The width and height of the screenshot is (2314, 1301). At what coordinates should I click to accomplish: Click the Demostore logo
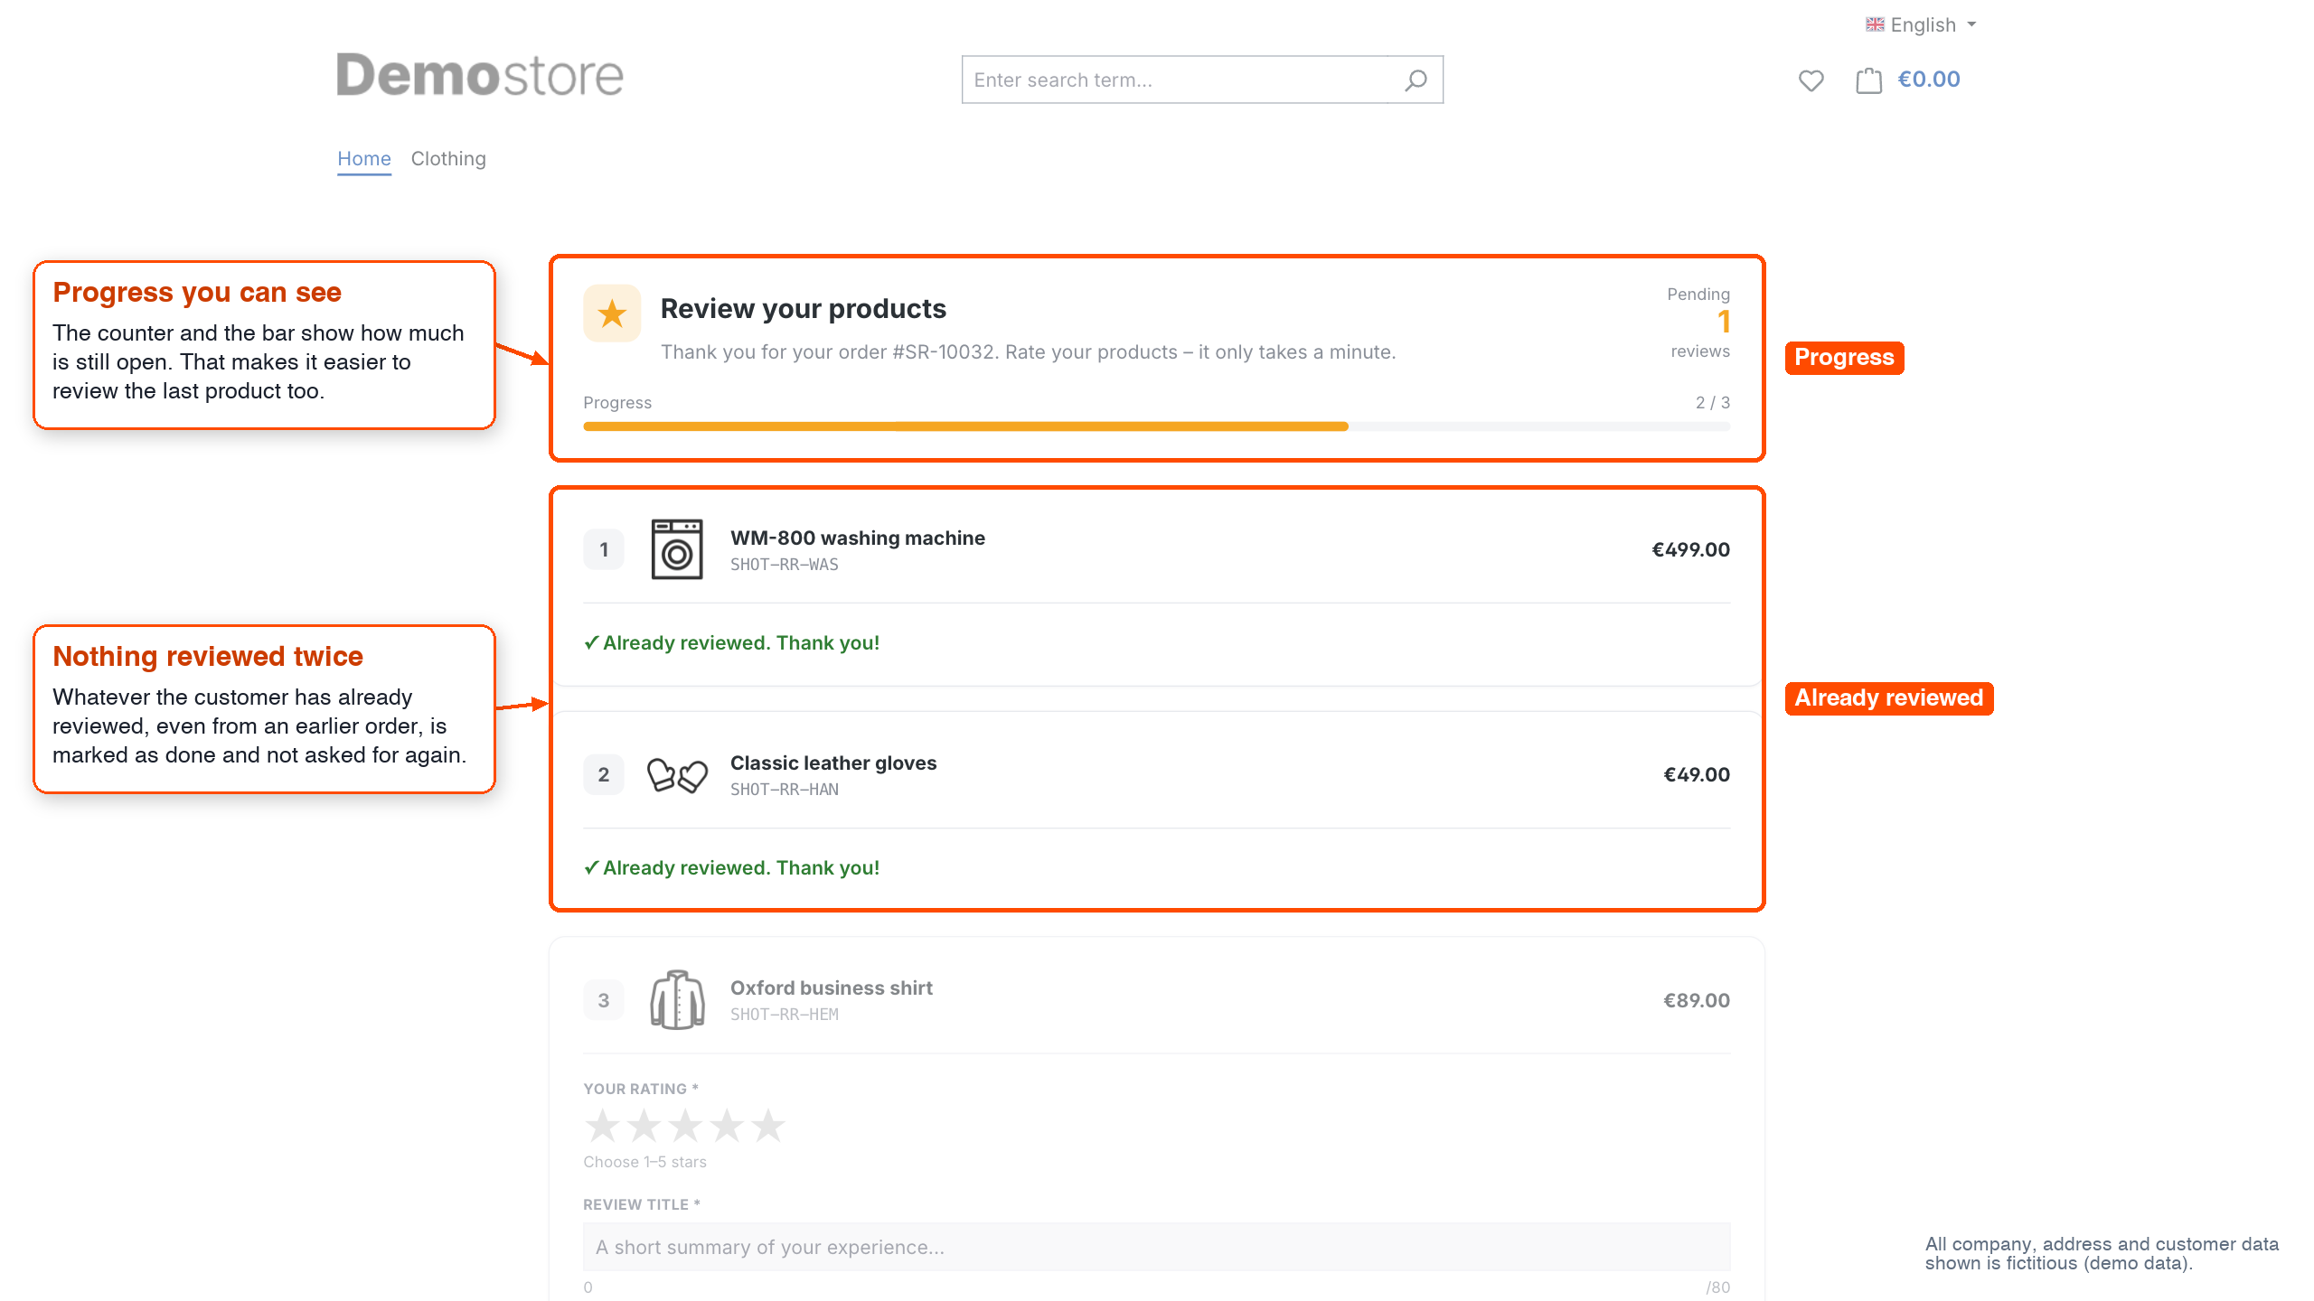pyautogui.click(x=480, y=75)
